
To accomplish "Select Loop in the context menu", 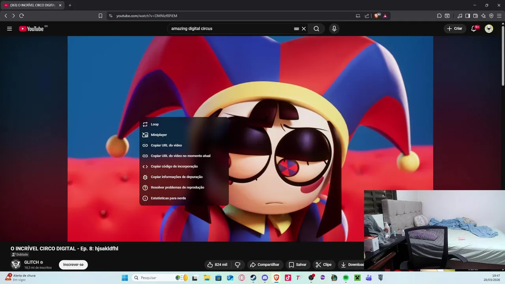I will pyautogui.click(x=184, y=124).
